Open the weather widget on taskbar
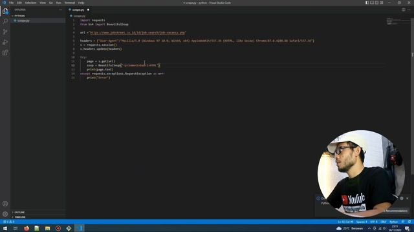Image resolution: width=414 pixels, height=232 pixels. coord(349,228)
